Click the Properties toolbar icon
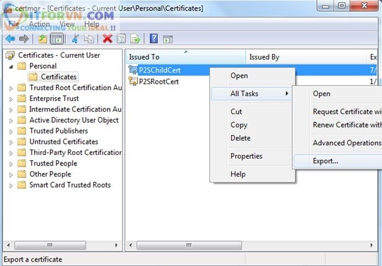382x266 pixels. [122, 39]
